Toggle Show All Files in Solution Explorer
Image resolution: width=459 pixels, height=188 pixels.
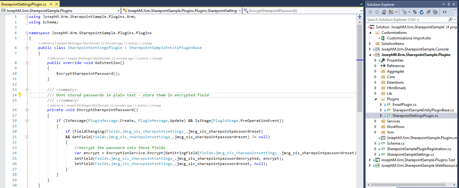click(435, 12)
